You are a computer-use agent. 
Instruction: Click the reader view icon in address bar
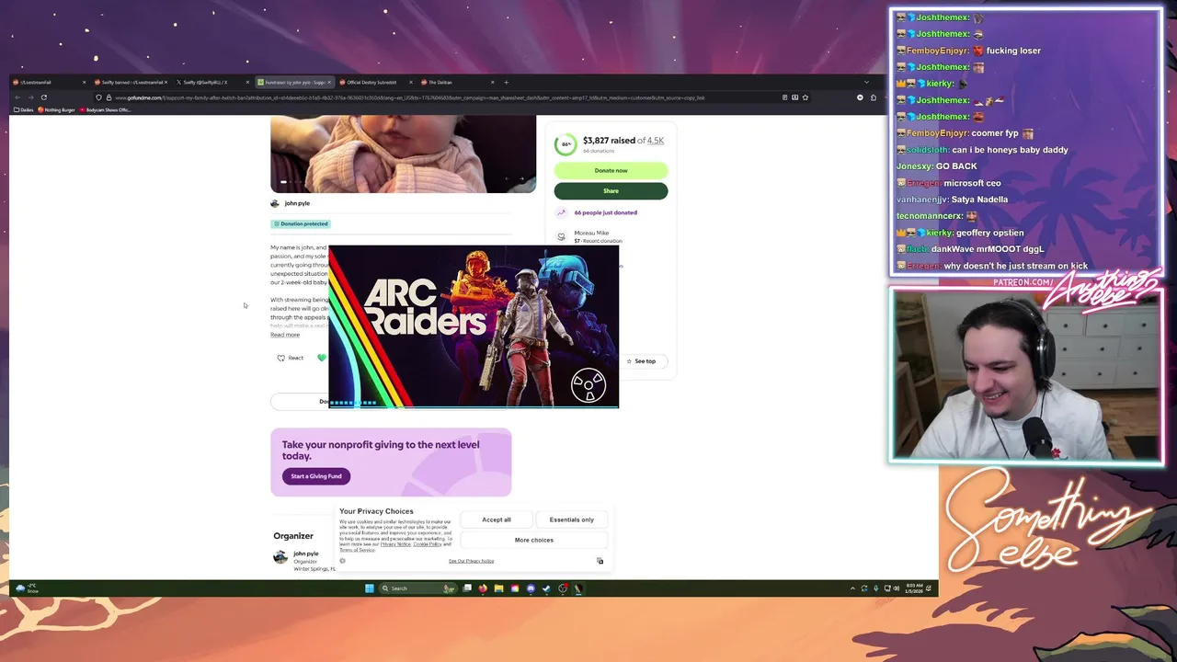coord(784,97)
